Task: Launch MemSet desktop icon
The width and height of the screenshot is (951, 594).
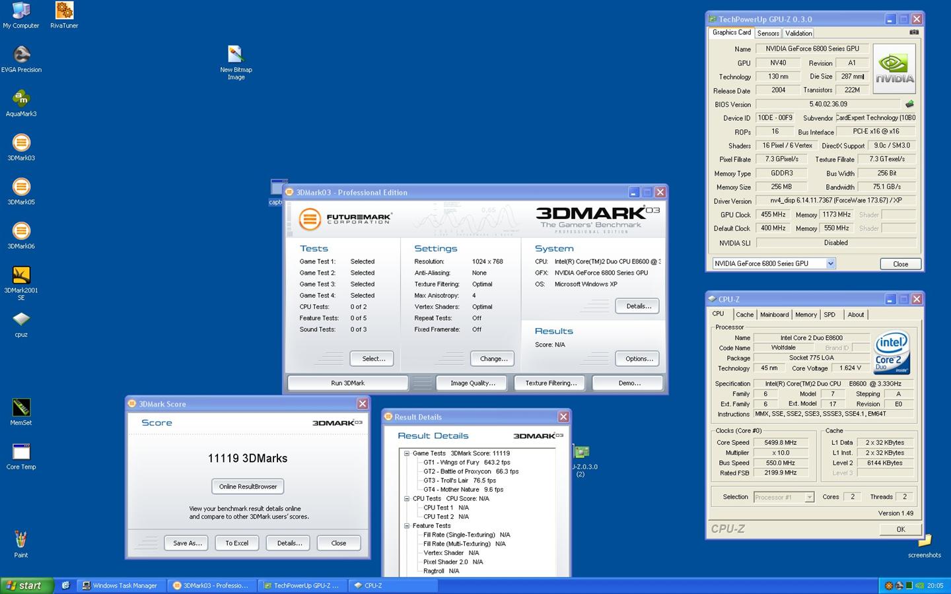Action: [x=21, y=412]
